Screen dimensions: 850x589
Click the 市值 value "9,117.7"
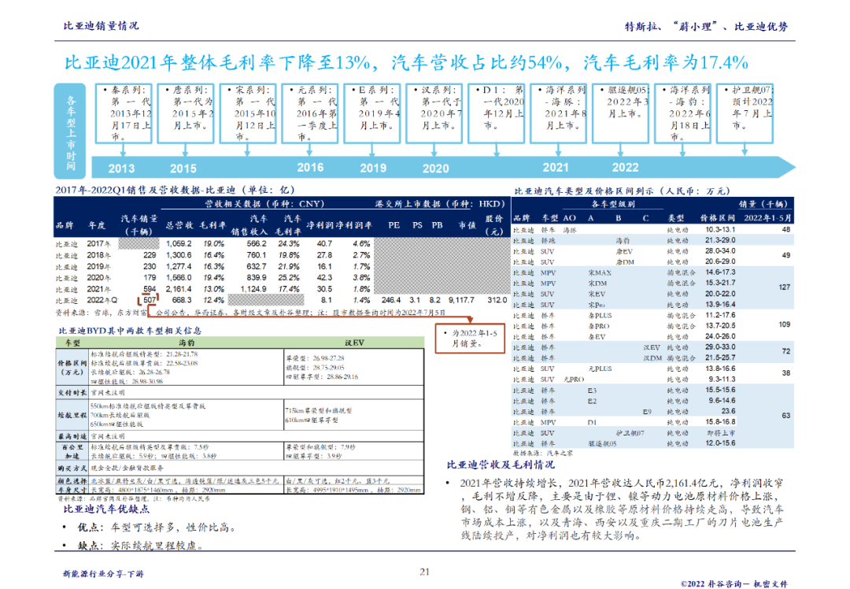point(461,300)
